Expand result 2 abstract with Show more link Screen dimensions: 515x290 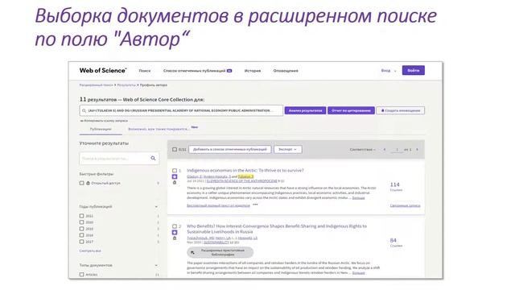tap(358, 273)
